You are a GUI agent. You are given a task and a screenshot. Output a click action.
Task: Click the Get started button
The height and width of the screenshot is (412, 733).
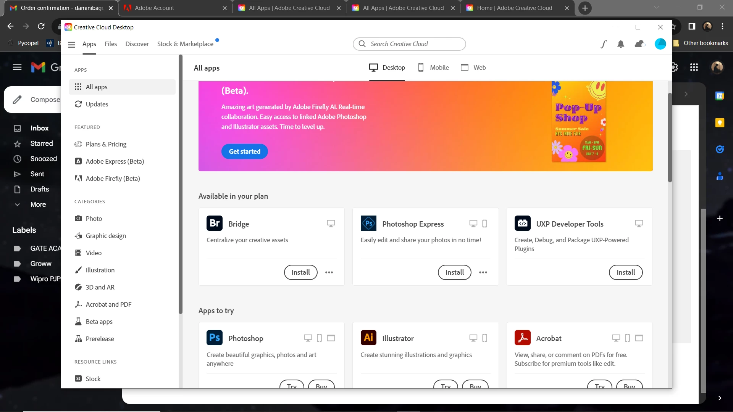tap(244, 151)
